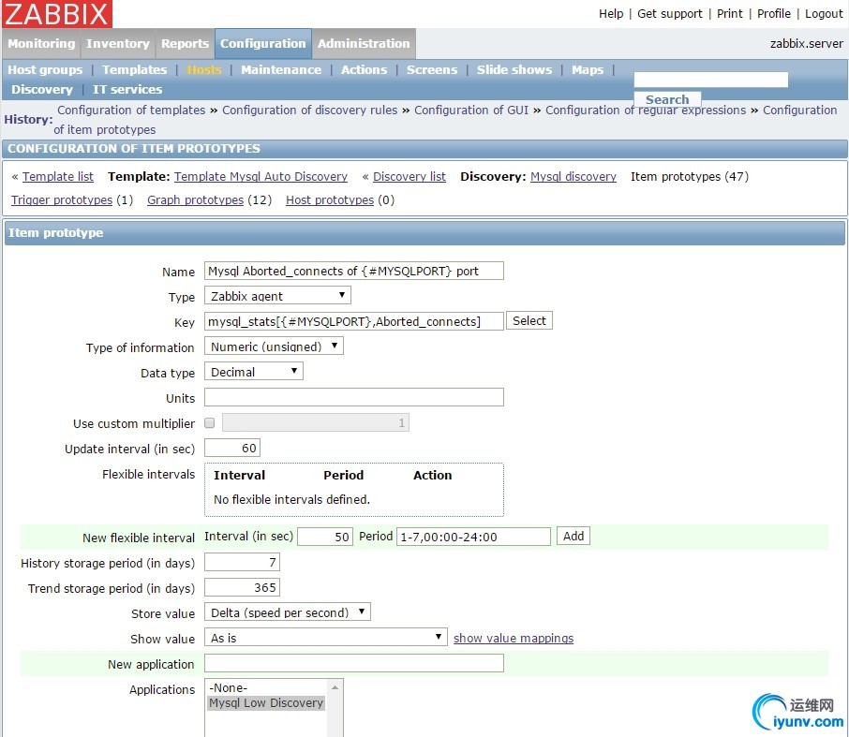Go to the Discovery list link
849x737 pixels.
tap(410, 176)
